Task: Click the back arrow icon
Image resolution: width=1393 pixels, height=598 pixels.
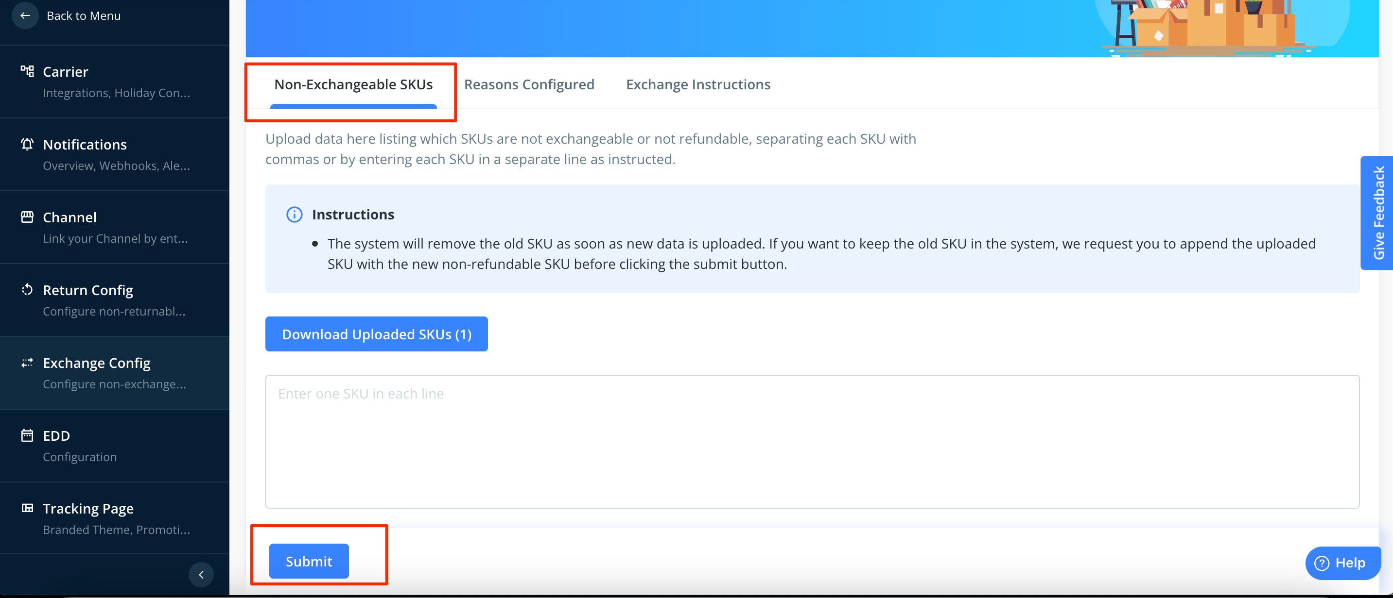Action: point(25,16)
